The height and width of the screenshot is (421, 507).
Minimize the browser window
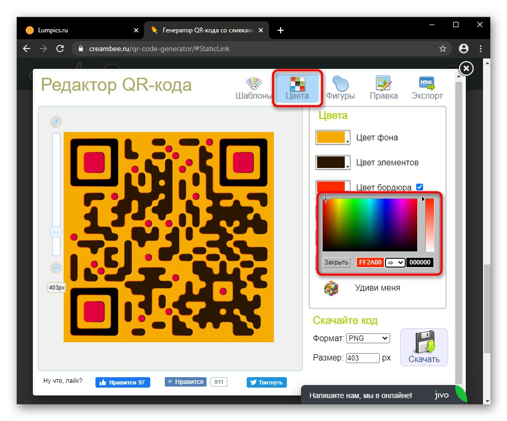(x=432, y=25)
